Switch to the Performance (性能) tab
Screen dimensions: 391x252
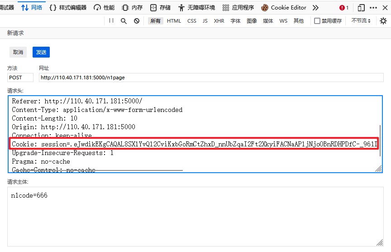104,8
